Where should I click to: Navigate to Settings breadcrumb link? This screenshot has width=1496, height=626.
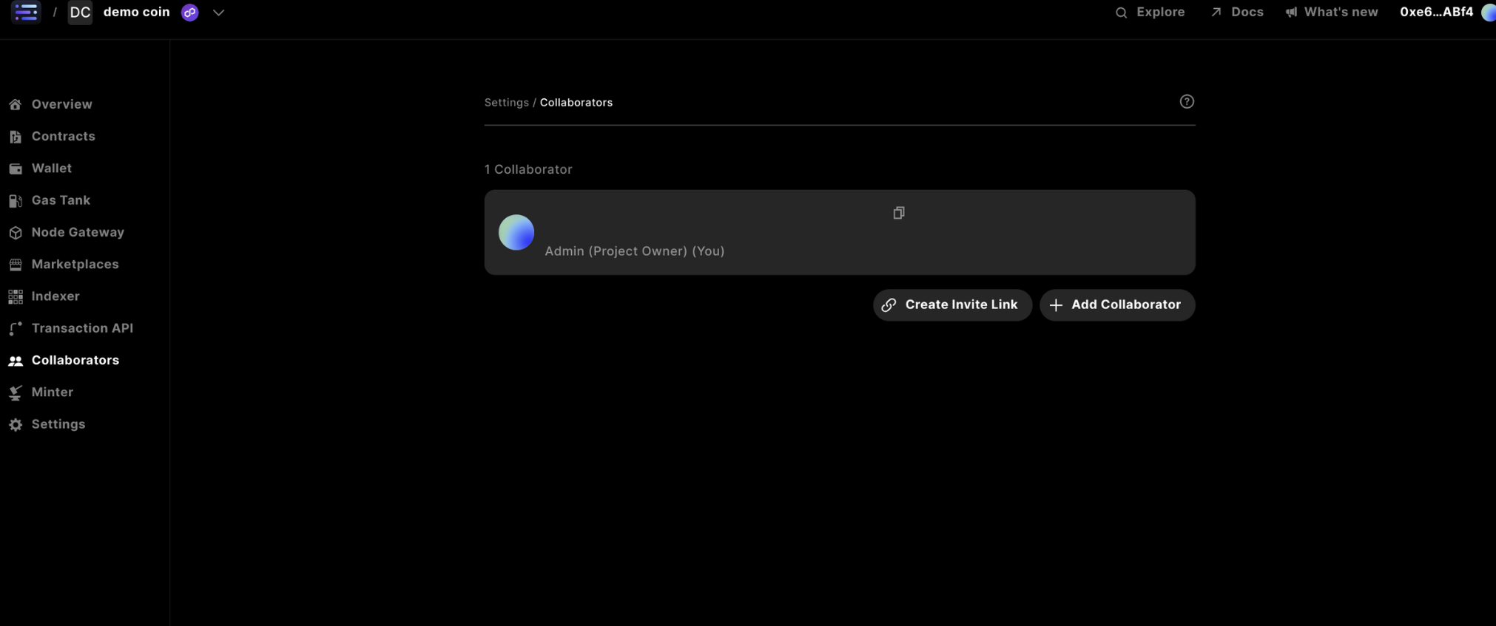click(x=506, y=103)
